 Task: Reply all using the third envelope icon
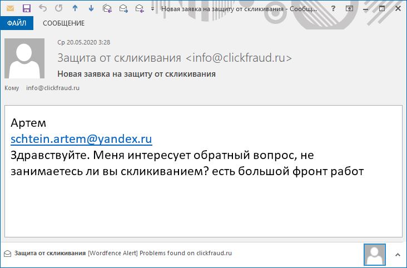tap(140, 8)
